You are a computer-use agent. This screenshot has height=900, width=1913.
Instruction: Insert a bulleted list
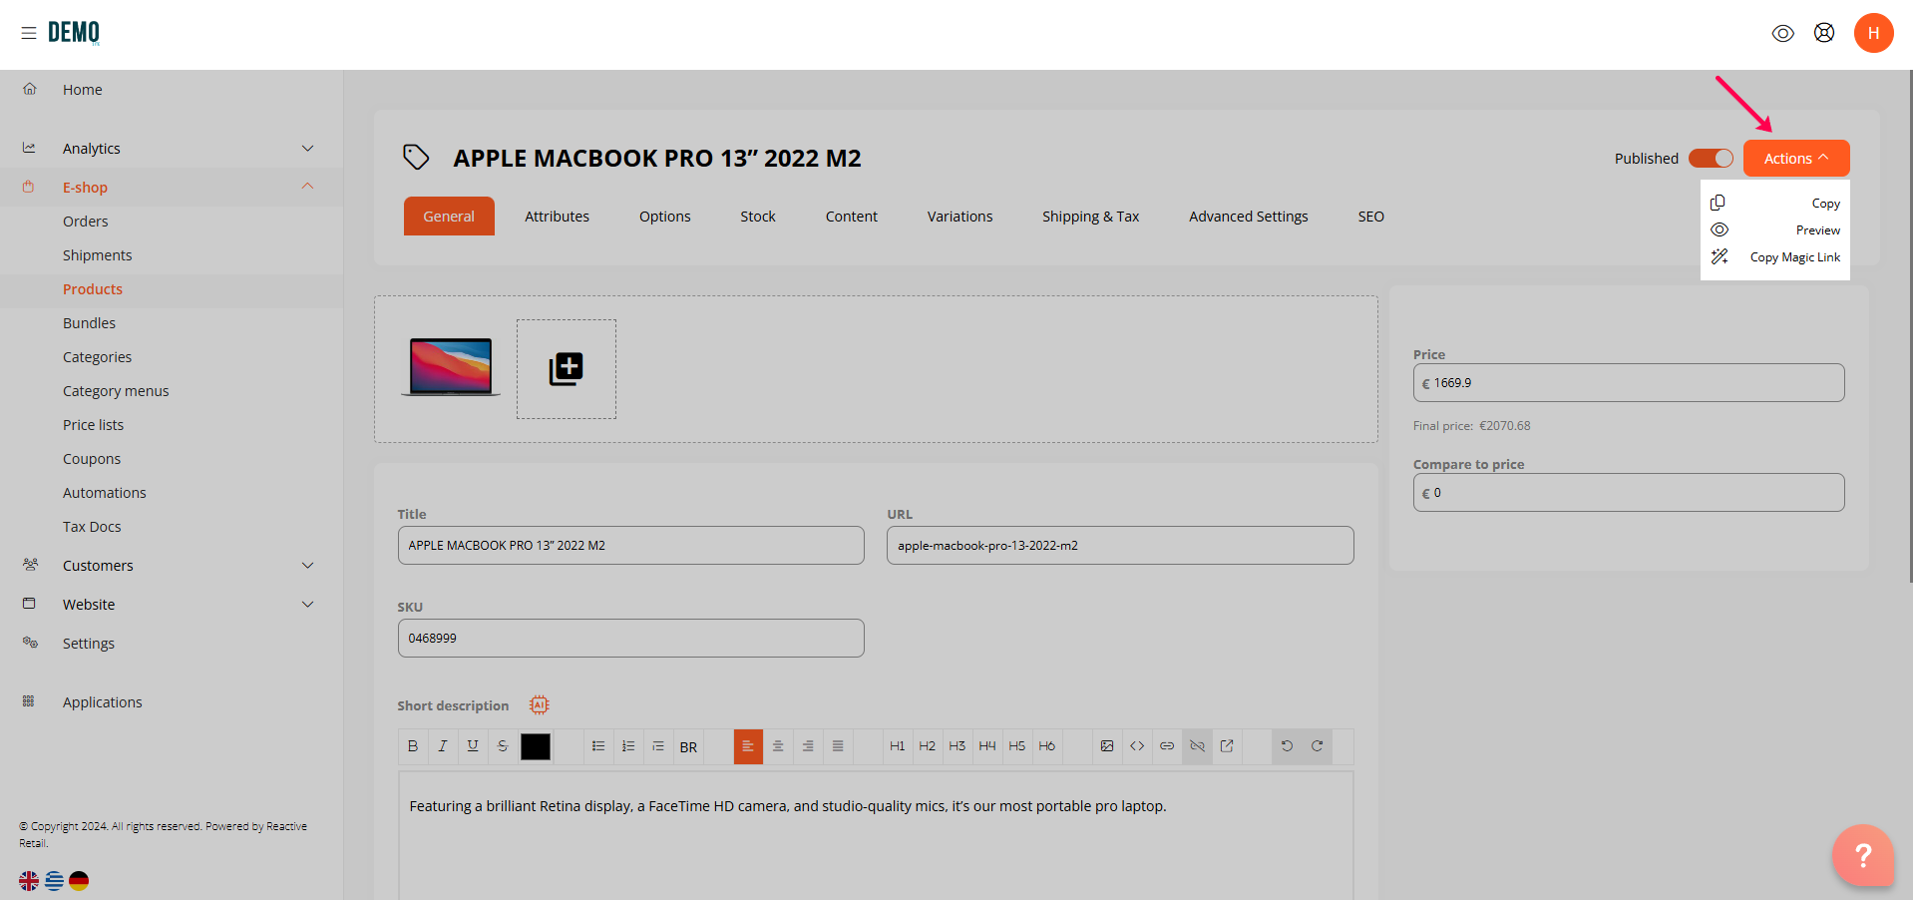[x=598, y=746]
